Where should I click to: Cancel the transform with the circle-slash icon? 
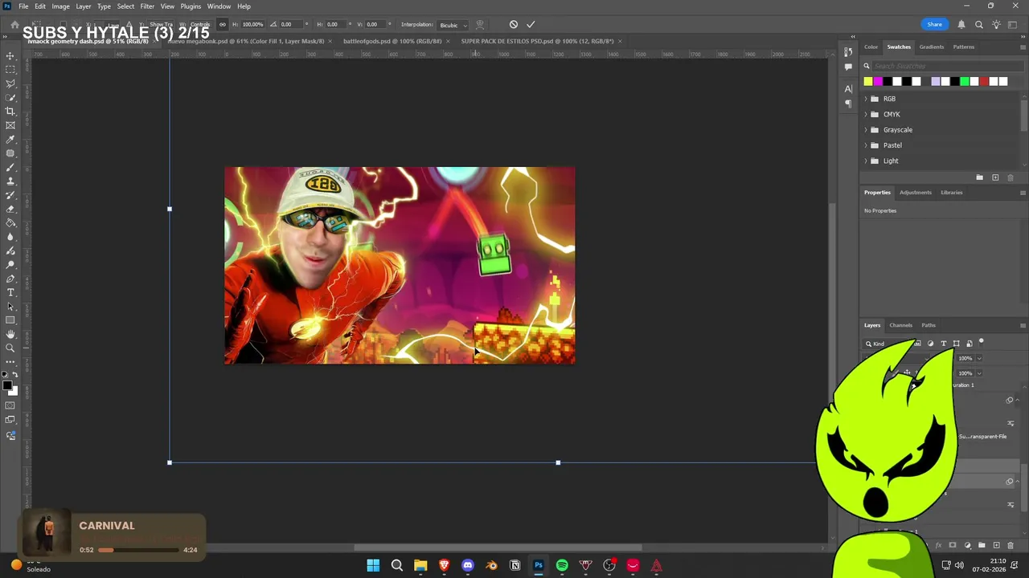pos(514,24)
